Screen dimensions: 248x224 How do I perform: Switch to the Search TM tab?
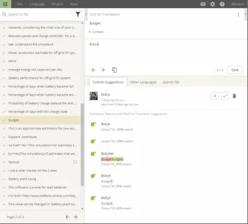(x=170, y=82)
